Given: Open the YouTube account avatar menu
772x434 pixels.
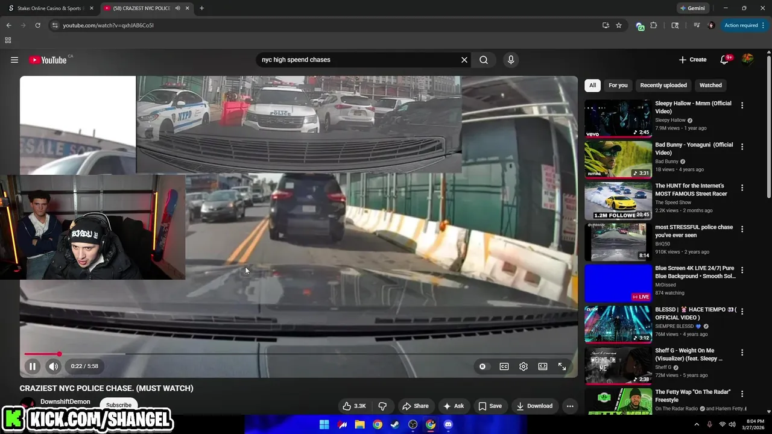Looking at the screenshot, I should [748, 59].
